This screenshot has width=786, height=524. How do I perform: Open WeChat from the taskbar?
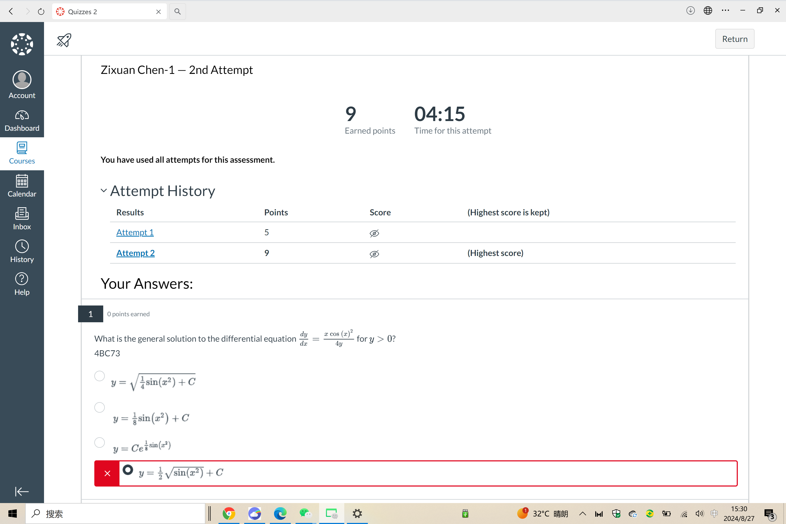305,513
